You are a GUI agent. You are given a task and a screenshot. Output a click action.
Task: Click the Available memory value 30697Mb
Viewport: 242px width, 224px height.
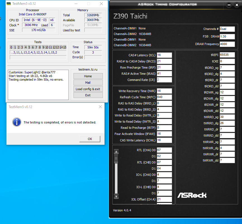tap(93, 20)
